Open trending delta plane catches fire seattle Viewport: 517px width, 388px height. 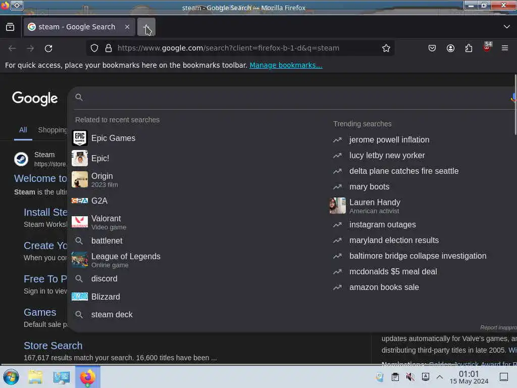tap(404, 171)
